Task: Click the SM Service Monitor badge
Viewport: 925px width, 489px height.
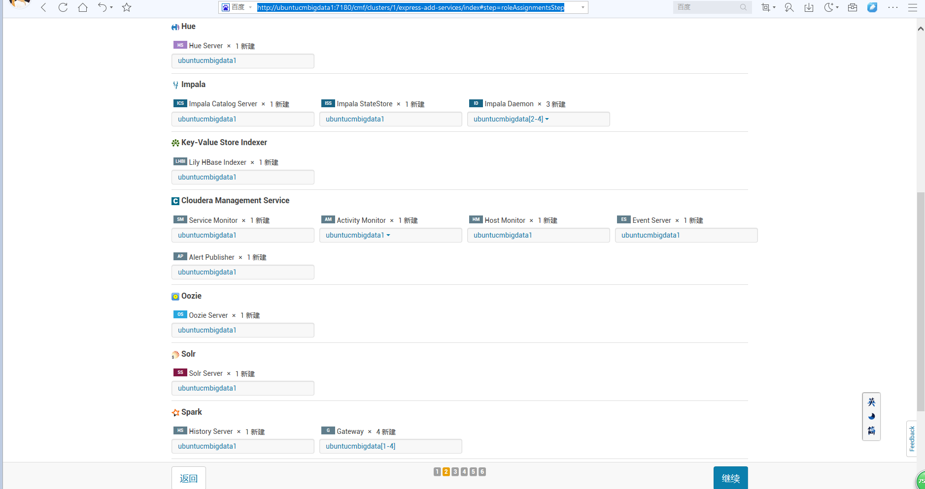Action: (x=180, y=219)
